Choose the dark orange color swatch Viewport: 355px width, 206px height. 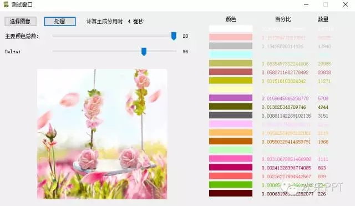[x=231, y=141]
